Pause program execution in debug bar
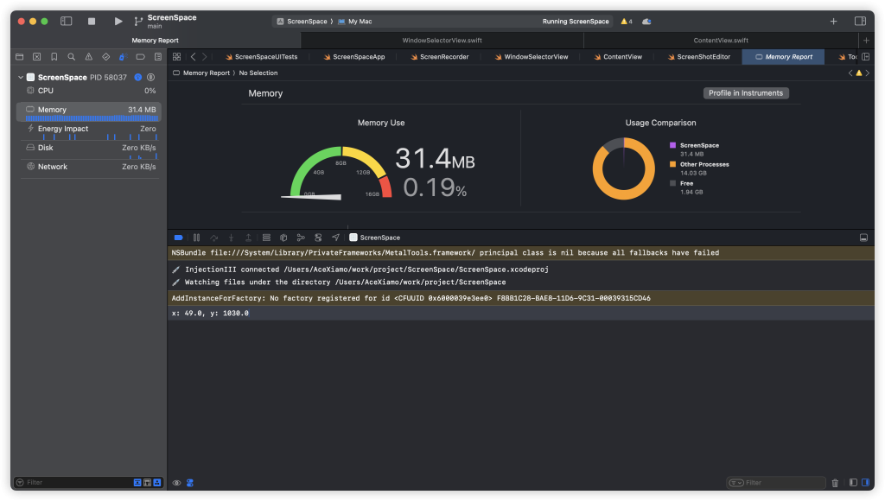Image resolution: width=885 pixels, height=501 pixels. tap(196, 238)
